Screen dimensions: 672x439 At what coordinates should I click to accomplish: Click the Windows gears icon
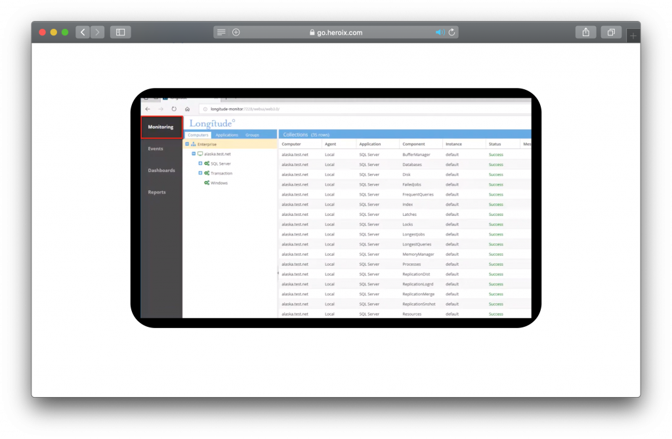coord(207,182)
